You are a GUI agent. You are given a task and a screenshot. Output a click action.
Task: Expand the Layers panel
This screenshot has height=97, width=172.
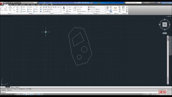click(x=52, y=13)
